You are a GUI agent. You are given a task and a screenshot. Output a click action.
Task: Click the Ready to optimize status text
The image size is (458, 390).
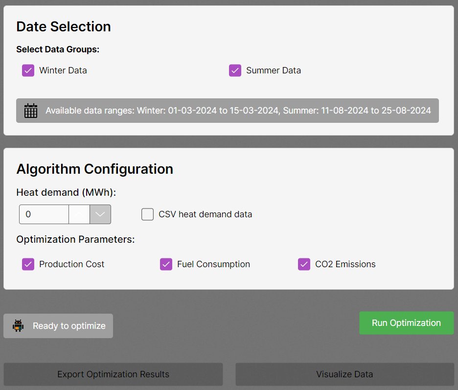click(x=69, y=326)
